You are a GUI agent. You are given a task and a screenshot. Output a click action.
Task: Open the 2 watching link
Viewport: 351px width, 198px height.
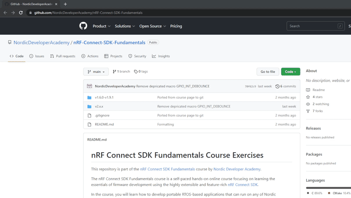coord(317,104)
